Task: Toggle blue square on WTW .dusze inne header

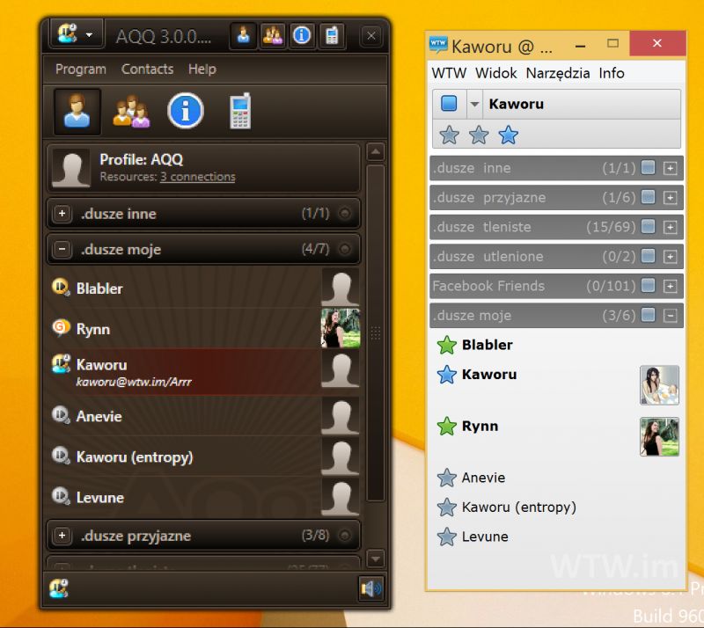Action: tap(648, 167)
